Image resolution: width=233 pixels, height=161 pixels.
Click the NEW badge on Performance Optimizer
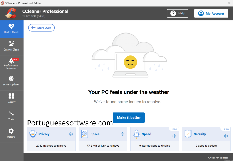pyautogui.click(x=15, y=59)
